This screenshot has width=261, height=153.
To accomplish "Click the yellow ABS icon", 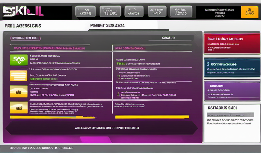I will pyautogui.click(x=19, y=108).
